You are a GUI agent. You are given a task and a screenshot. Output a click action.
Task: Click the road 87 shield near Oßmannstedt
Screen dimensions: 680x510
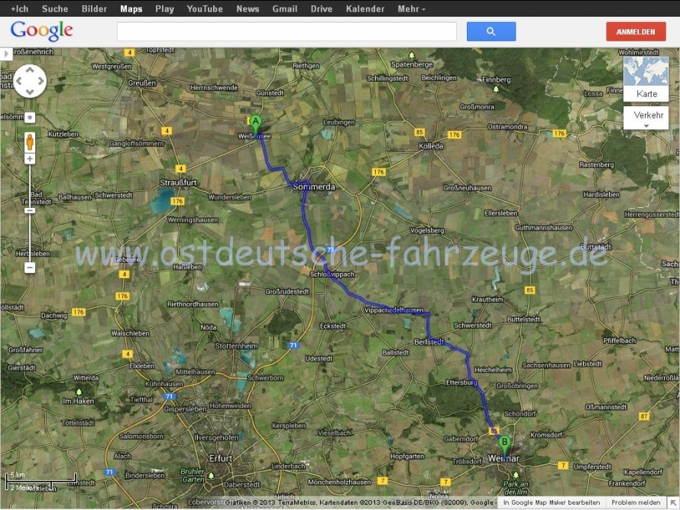point(644,416)
